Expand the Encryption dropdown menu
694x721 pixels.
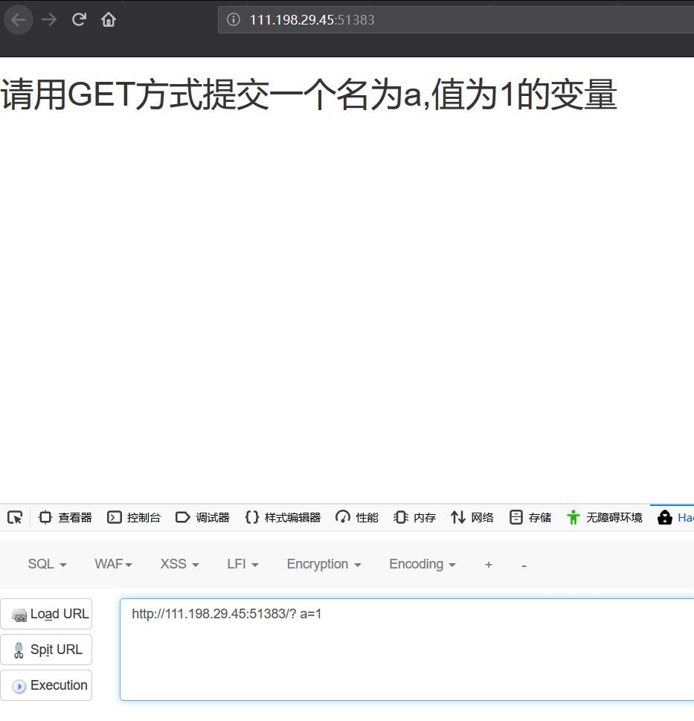tap(324, 564)
